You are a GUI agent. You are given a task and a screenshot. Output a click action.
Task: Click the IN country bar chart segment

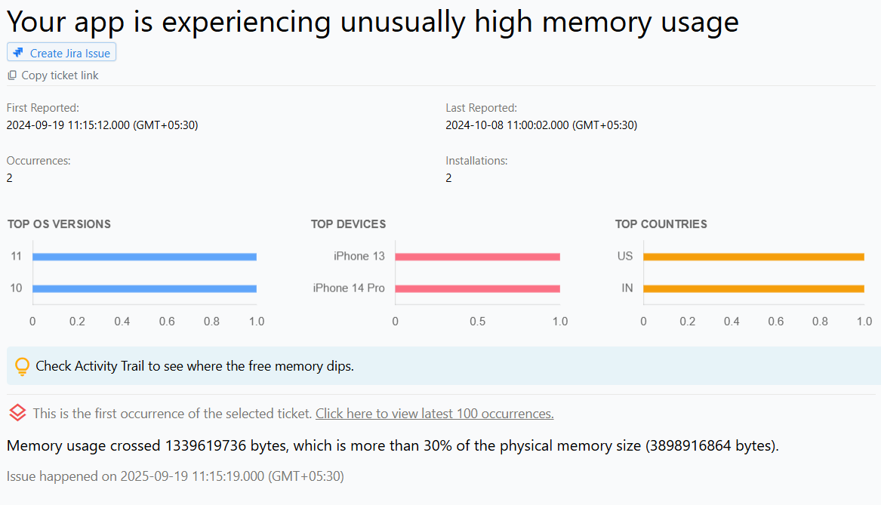point(753,288)
